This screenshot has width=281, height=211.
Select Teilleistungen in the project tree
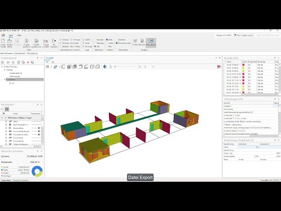point(15,76)
